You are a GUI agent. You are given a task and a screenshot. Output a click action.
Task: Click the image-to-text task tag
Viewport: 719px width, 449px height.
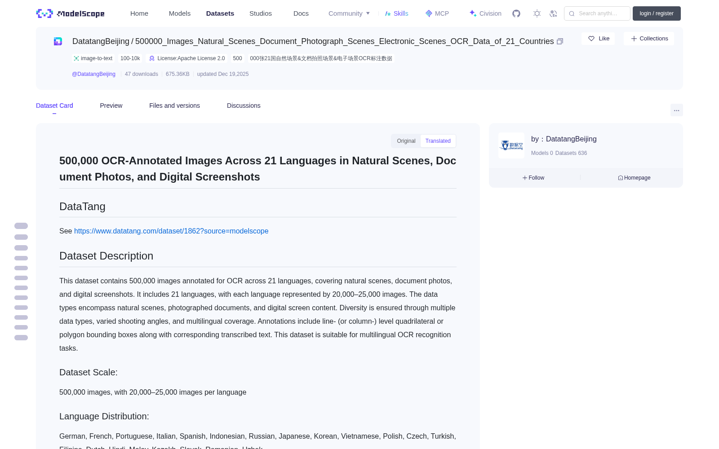point(93,58)
